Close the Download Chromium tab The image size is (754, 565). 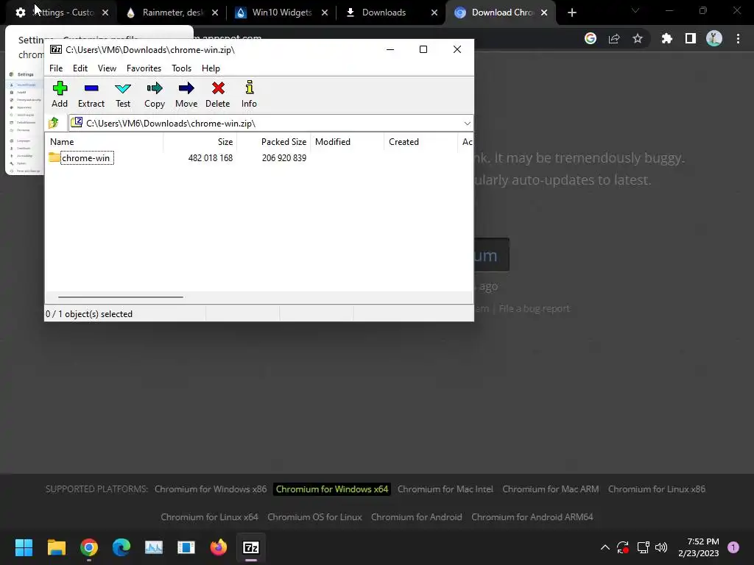pos(544,13)
